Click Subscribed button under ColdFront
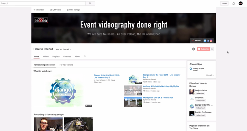 [x=200, y=100]
